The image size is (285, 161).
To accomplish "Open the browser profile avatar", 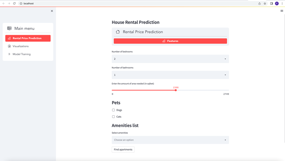I will point(277,3).
